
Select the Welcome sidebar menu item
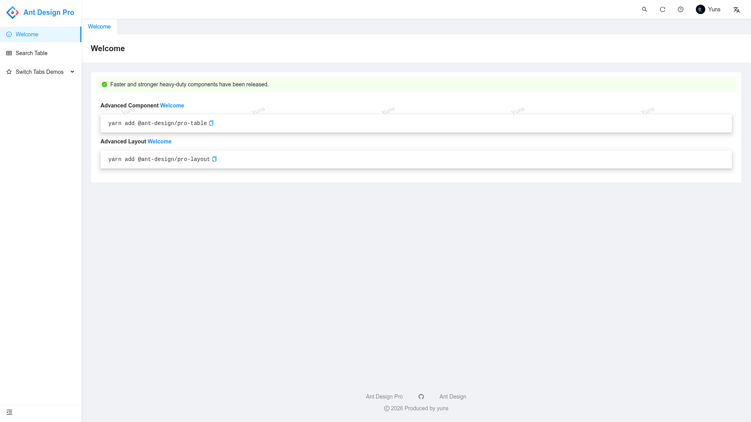(41, 34)
